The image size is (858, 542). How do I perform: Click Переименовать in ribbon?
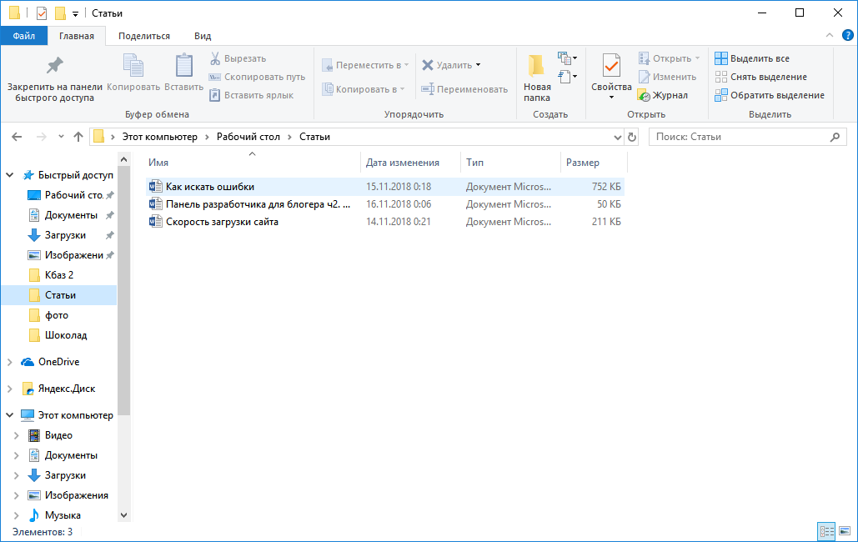(x=464, y=89)
